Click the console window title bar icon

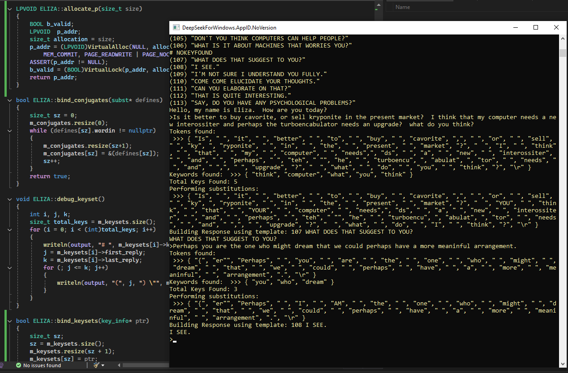(176, 27)
